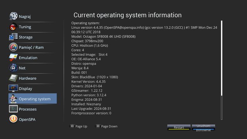Click the Page Up double-arrow icon
This screenshot has height=139, width=247.
point(72,126)
